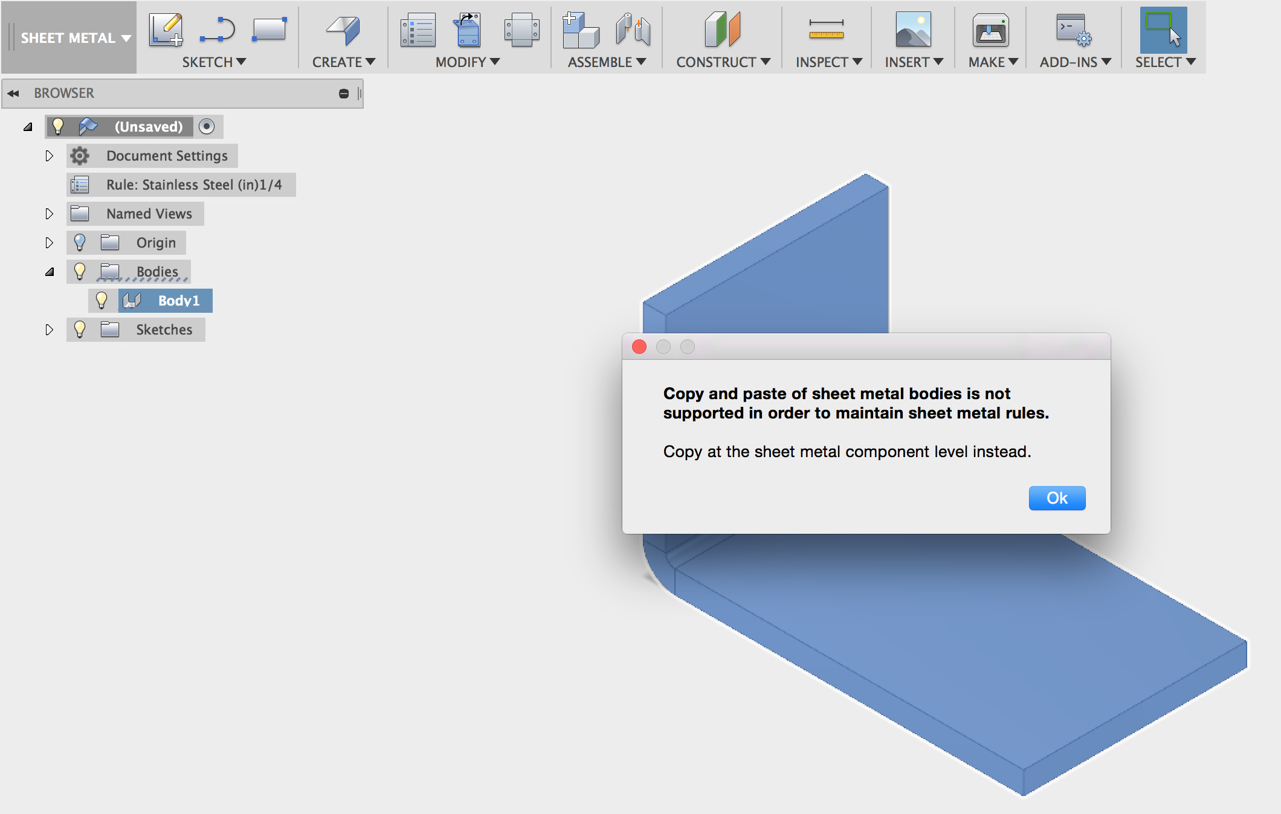The width and height of the screenshot is (1281, 814).
Task: Open the SHEET METAL workspace dropdown
Action: pos(76,38)
